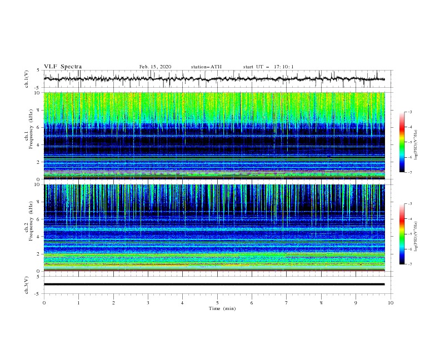
Task: Click the 'ch.3(V)' axis label
Action: coord(27,285)
